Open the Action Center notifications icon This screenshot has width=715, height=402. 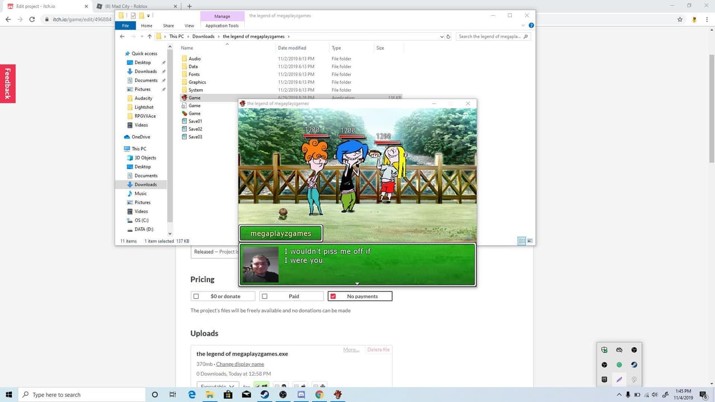pyautogui.click(x=703, y=395)
